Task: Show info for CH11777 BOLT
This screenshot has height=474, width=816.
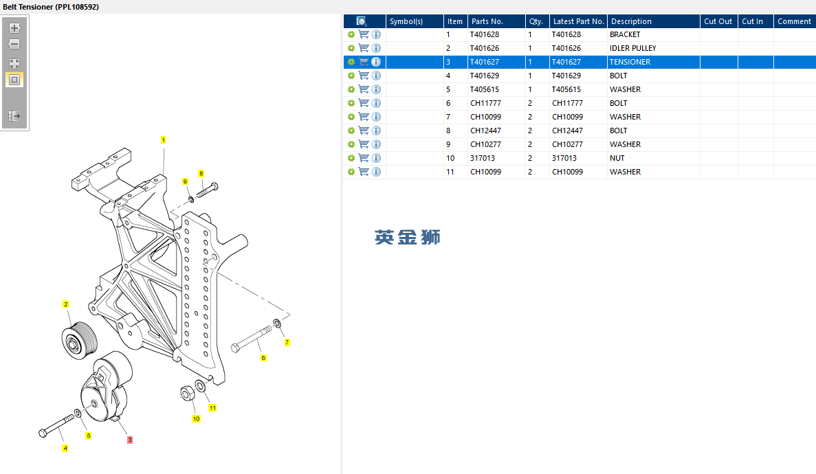Action: [x=376, y=103]
